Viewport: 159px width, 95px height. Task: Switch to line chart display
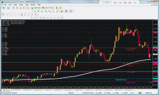[x=42, y=11]
